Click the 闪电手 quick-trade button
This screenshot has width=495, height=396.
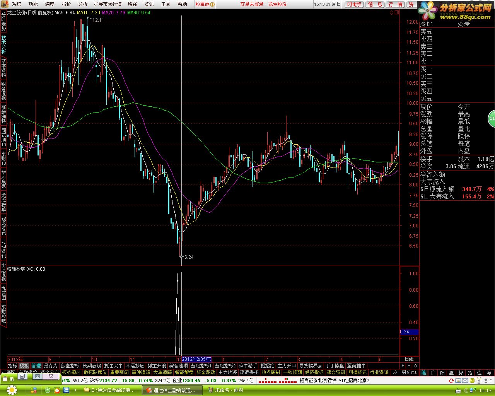[354, 4]
